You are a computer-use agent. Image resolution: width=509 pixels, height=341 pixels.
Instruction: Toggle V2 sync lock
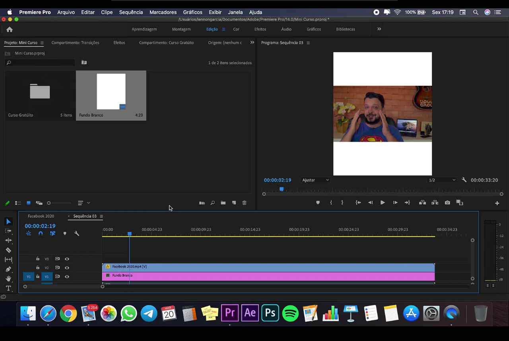pos(57,267)
